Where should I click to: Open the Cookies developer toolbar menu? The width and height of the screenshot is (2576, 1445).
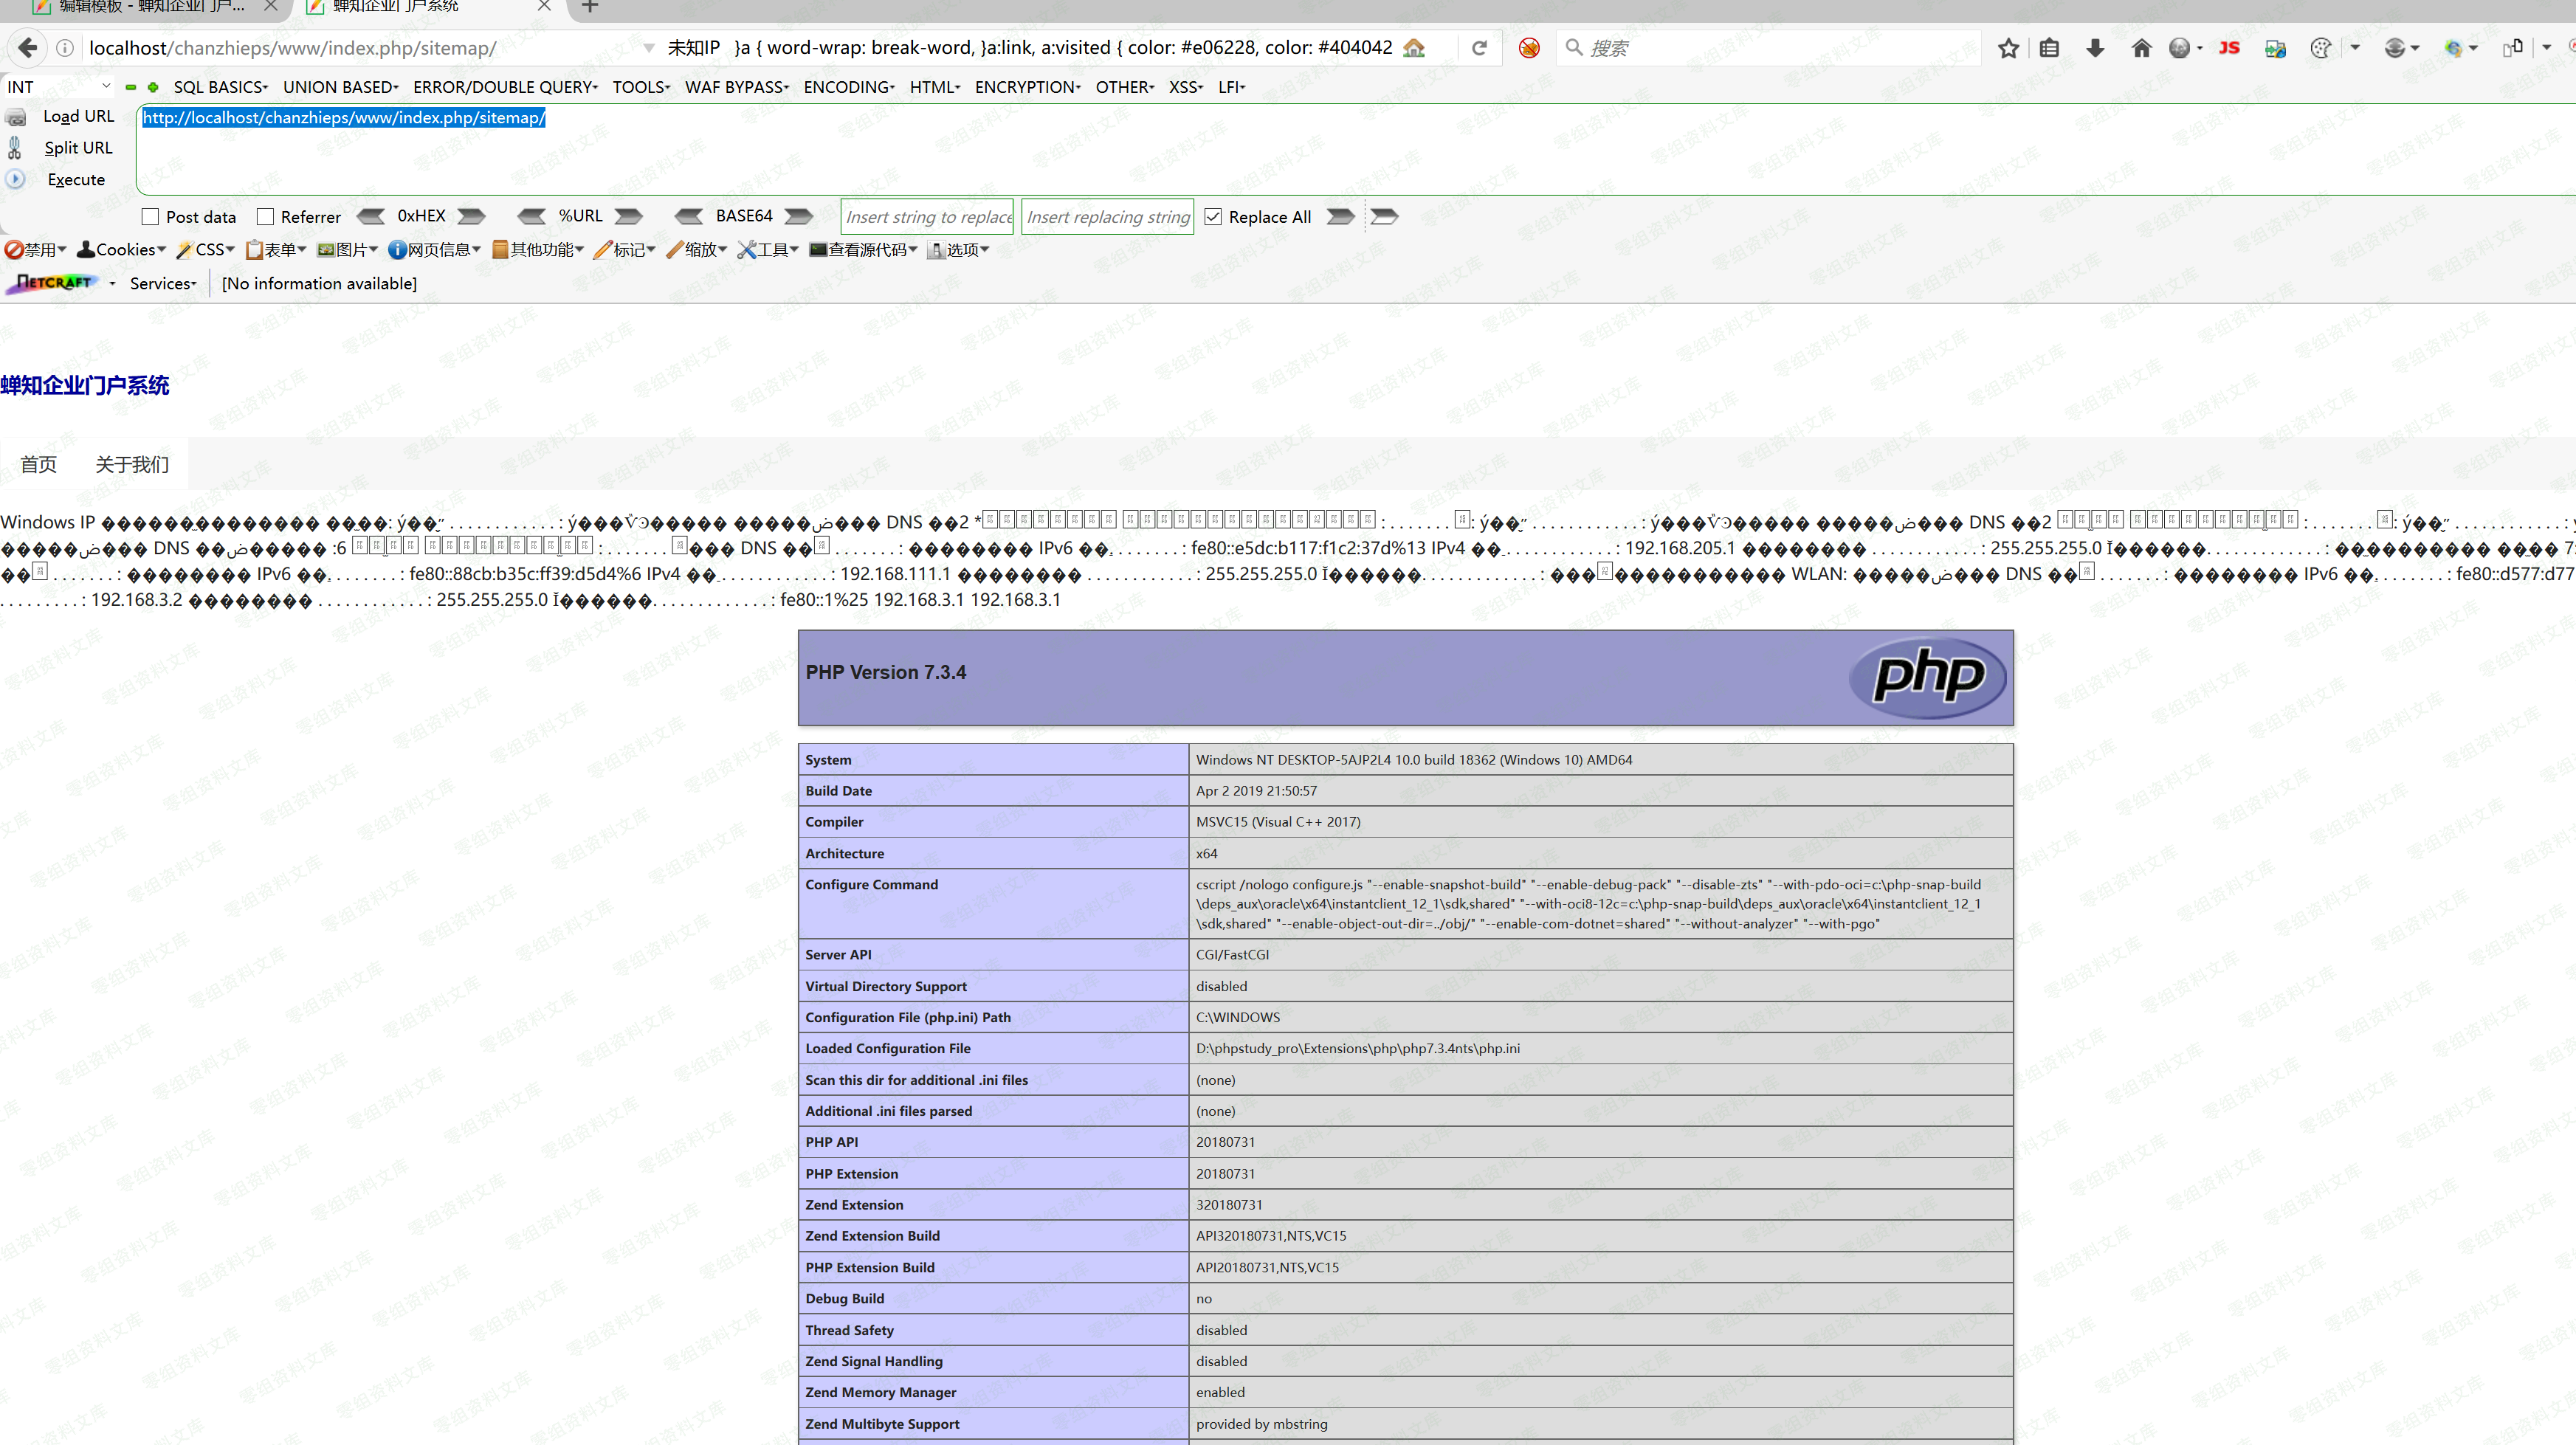point(122,250)
